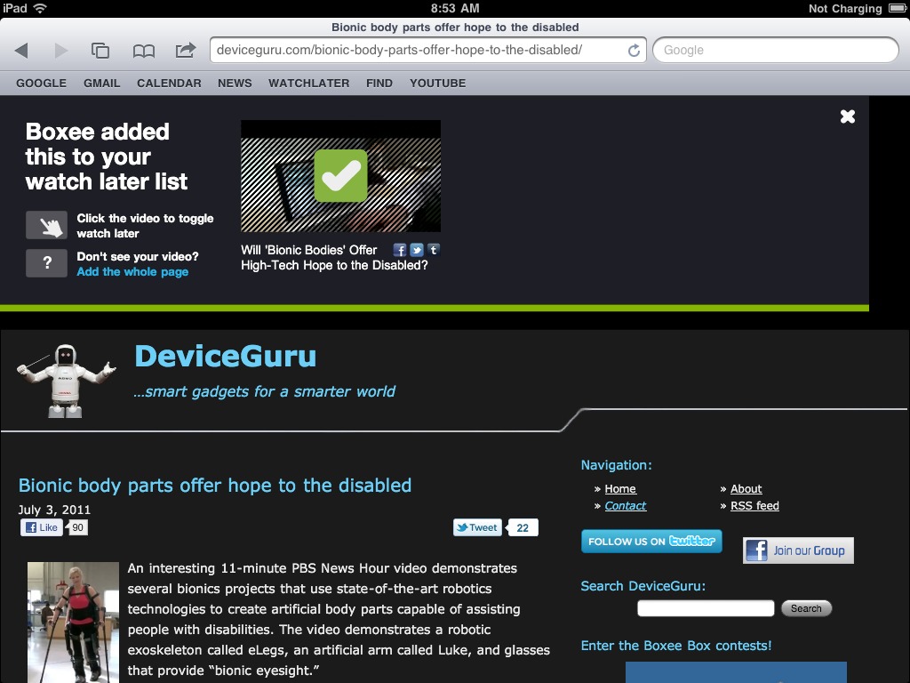Screen dimensions: 910x683
Task: Tap FIND bookmark
Action: click(379, 83)
